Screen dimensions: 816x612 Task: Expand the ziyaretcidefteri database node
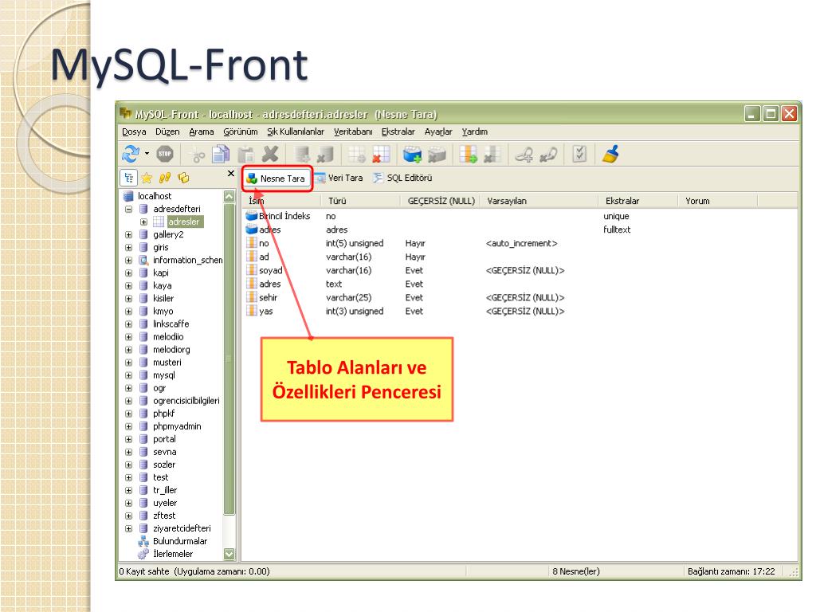pos(128,529)
